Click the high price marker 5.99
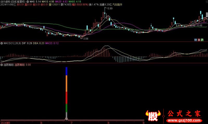 (110, 9)
